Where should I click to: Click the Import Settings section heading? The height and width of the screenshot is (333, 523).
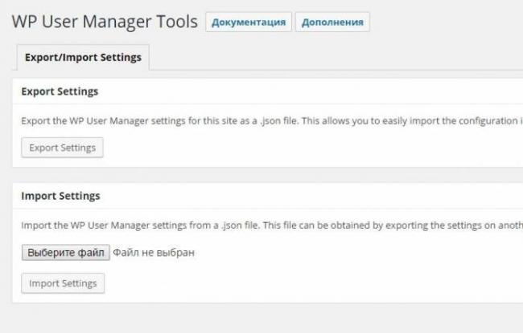(x=60, y=196)
